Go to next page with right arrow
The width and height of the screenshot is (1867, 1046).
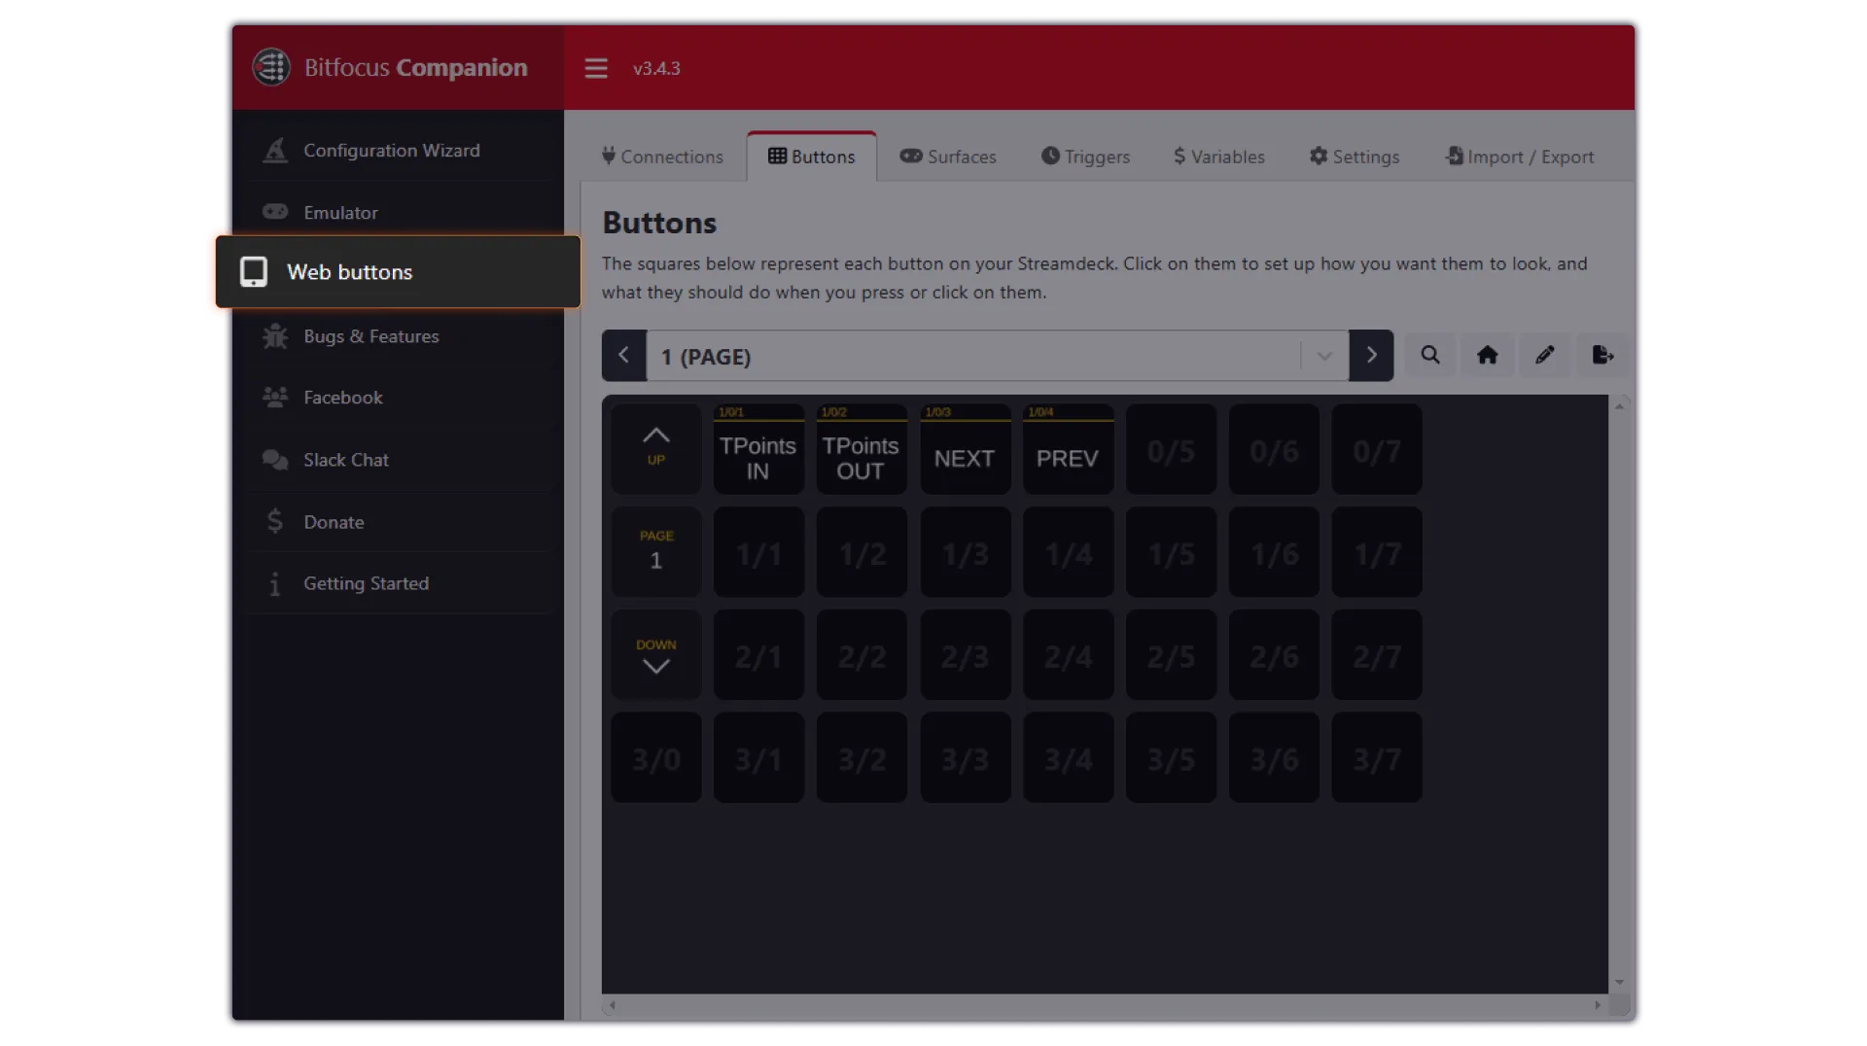[1371, 356]
